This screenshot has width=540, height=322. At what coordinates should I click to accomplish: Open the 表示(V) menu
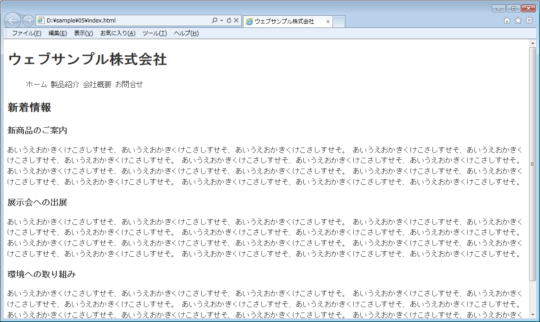[x=83, y=33]
